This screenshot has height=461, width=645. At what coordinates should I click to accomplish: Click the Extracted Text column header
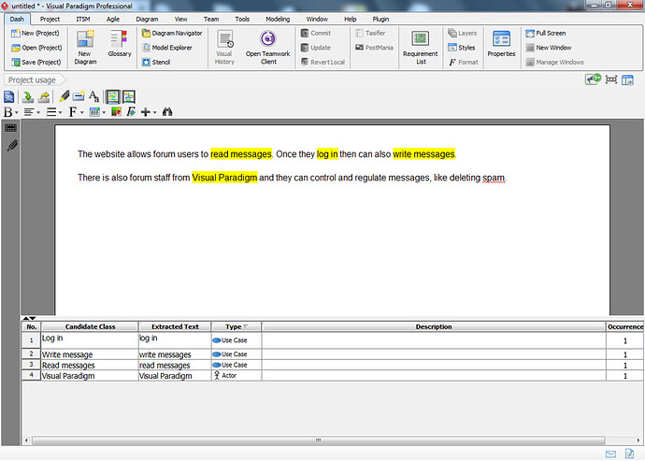pyautogui.click(x=175, y=326)
